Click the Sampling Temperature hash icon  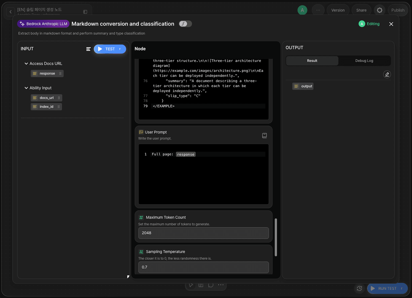tap(141, 252)
